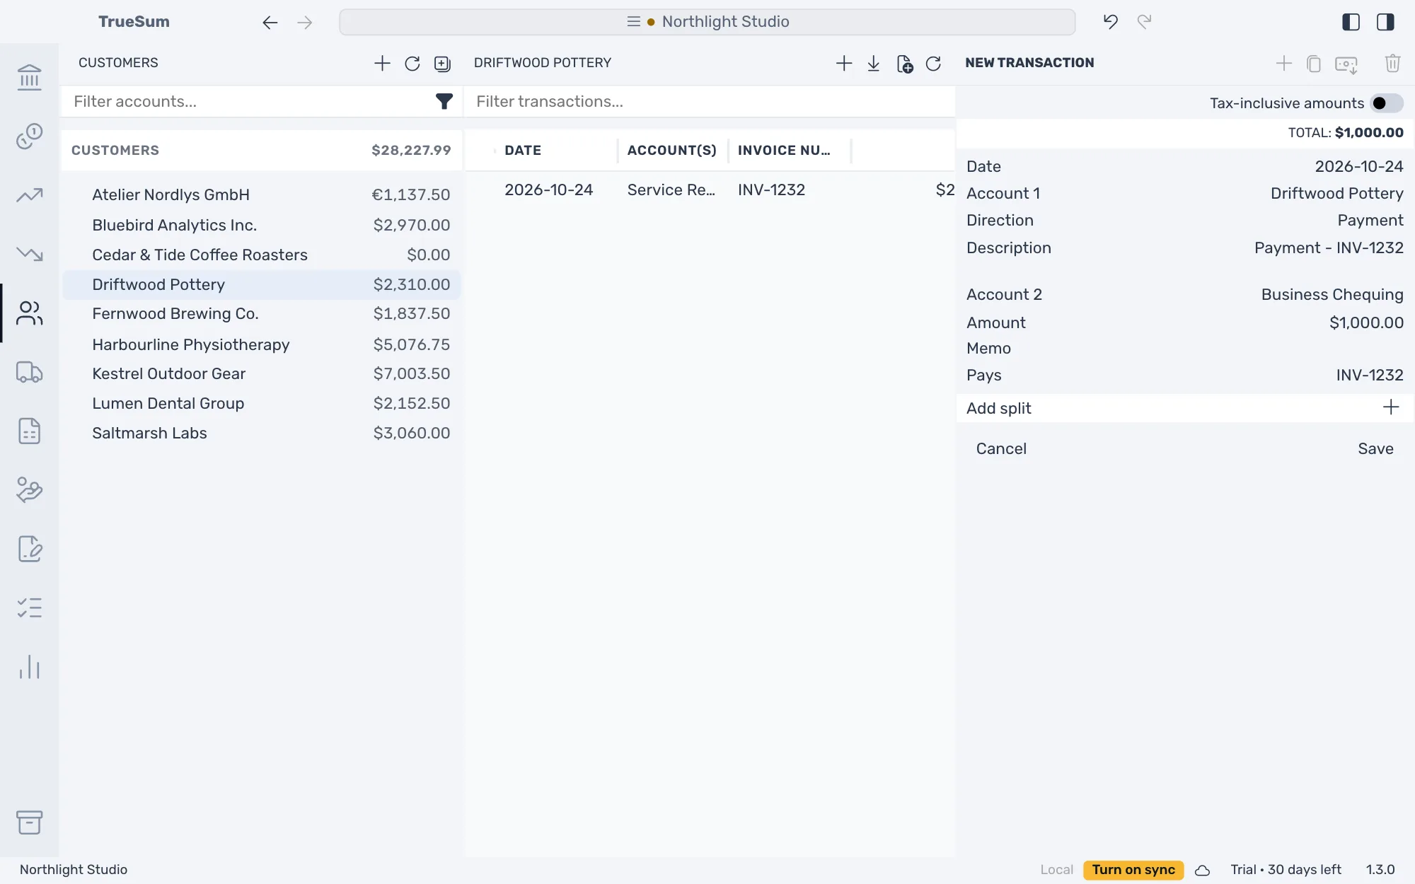The width and height of the screenshot is (1415, 884).
Task: Click the CUSTOMERS group header row
Action: point(261,150)
